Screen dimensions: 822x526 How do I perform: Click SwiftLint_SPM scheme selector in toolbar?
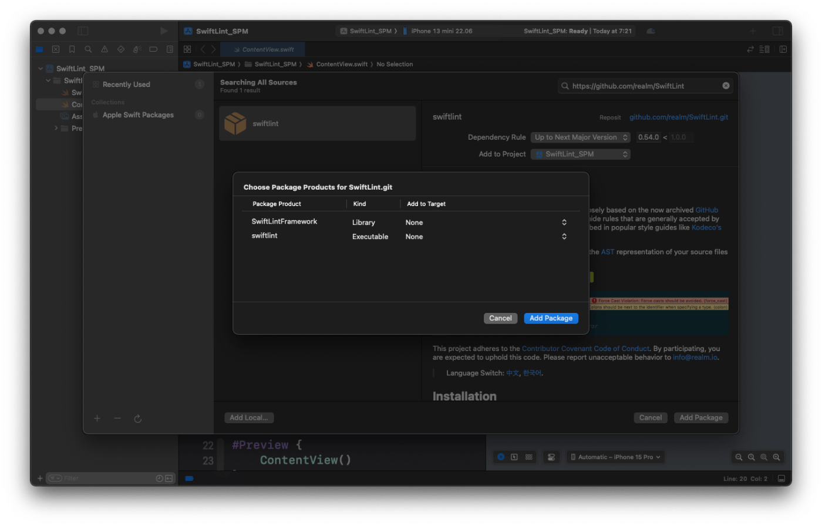tap(368, 31)
